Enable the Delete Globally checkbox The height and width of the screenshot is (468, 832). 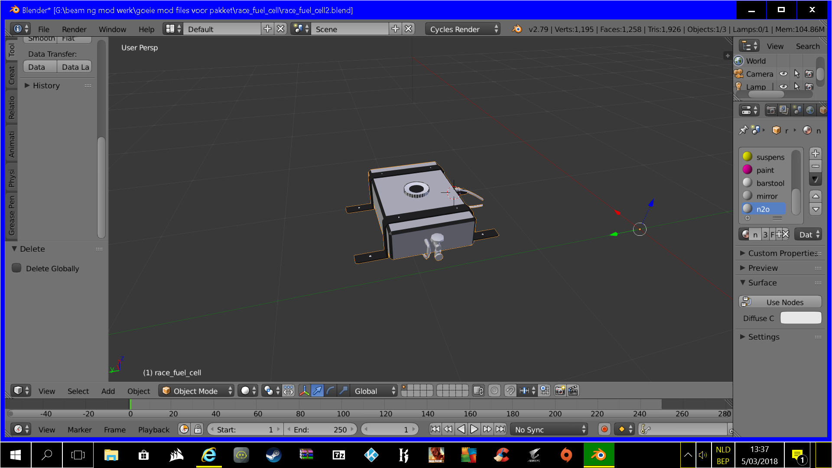pyautogui.click(x=16, y=268)
